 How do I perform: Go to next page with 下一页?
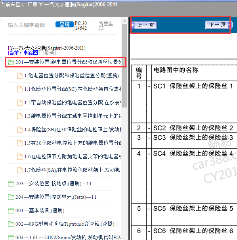tap(219, 25)
